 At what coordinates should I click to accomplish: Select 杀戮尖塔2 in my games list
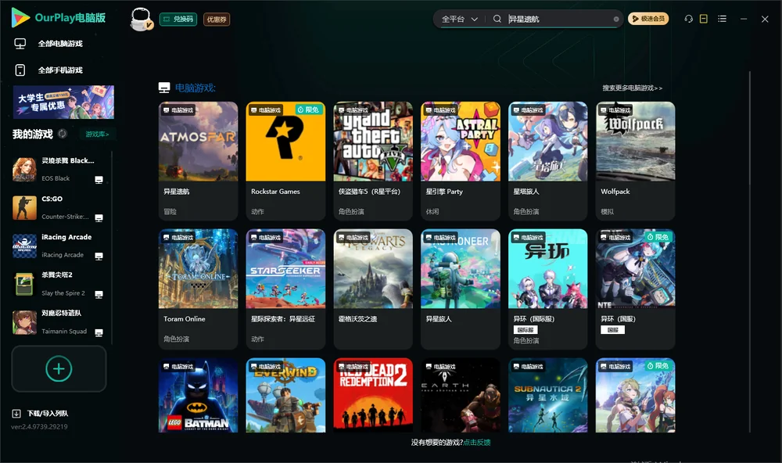59,284
